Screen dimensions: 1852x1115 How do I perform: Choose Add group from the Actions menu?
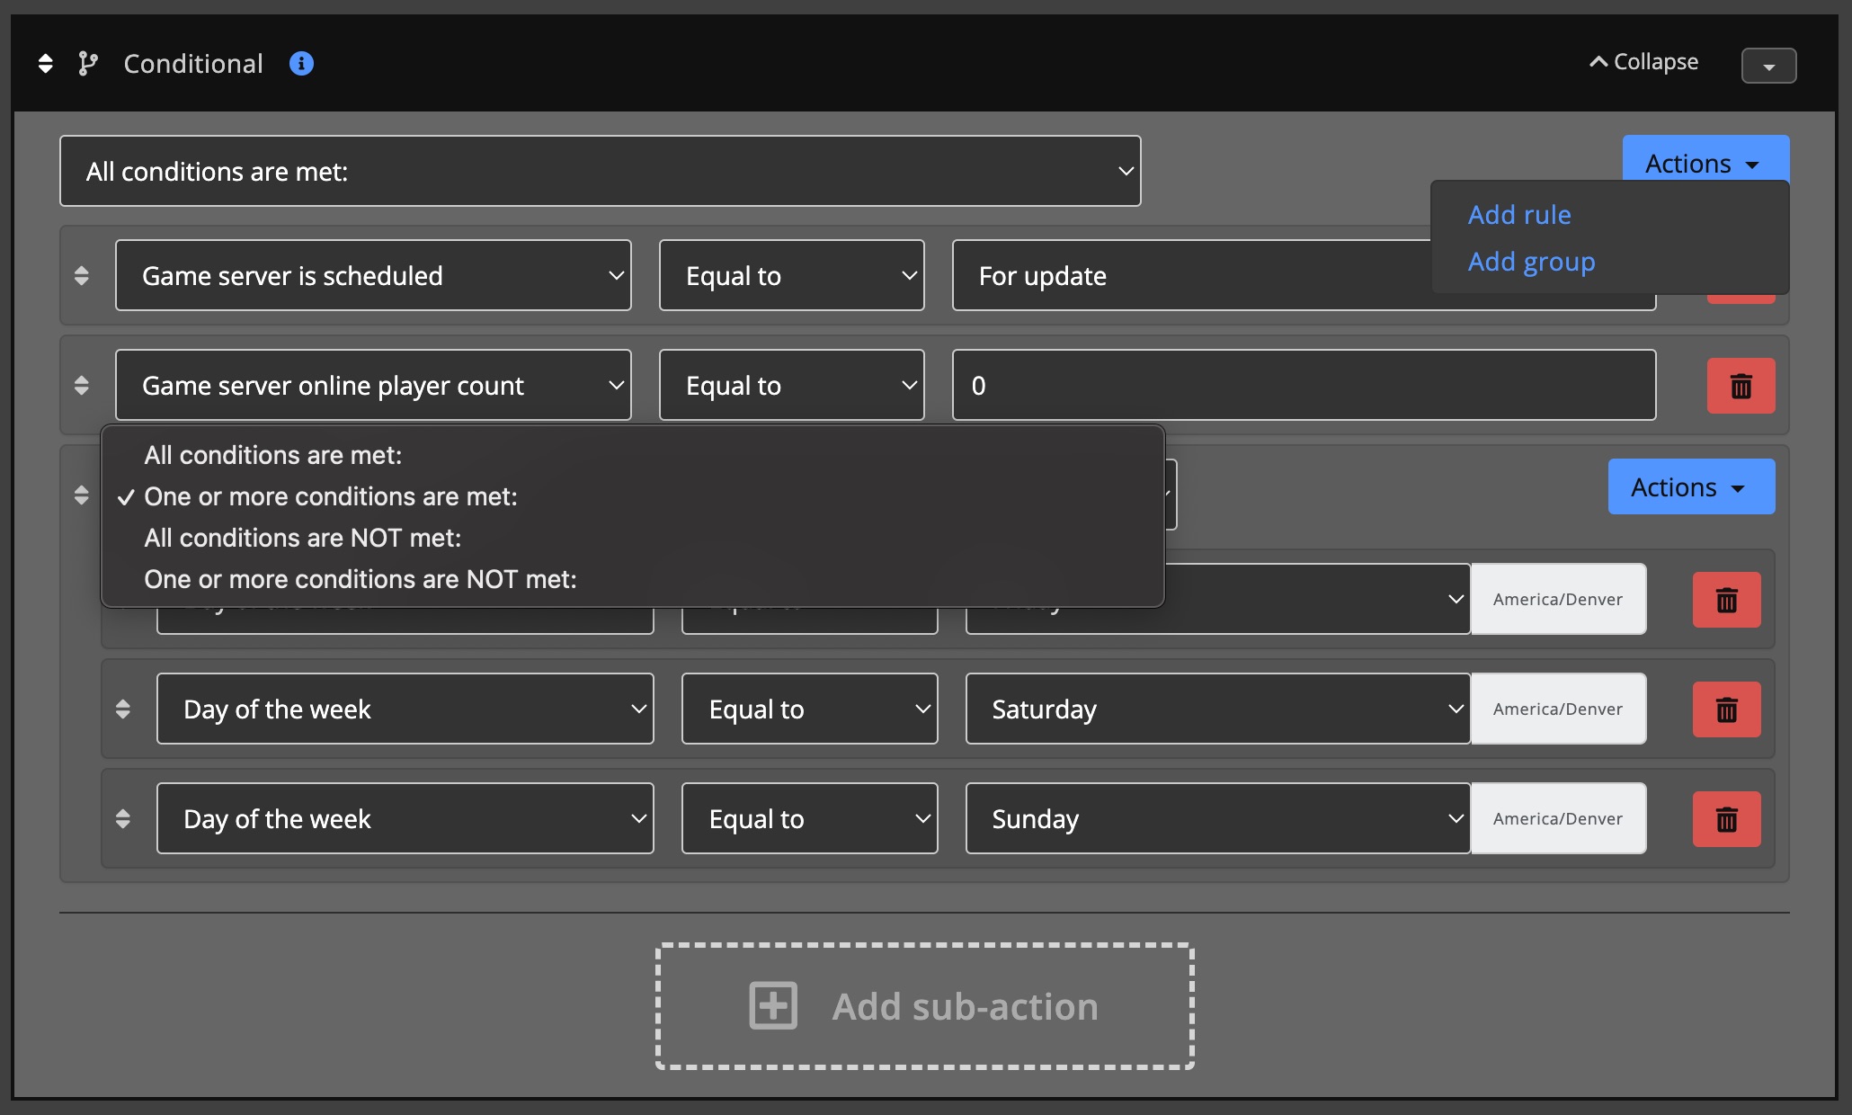(1531, 262)
